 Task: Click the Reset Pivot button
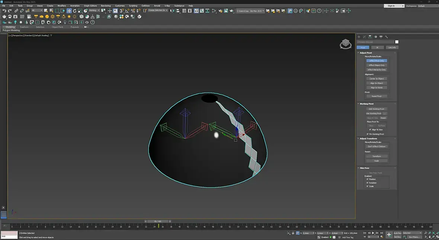[376, 96]
